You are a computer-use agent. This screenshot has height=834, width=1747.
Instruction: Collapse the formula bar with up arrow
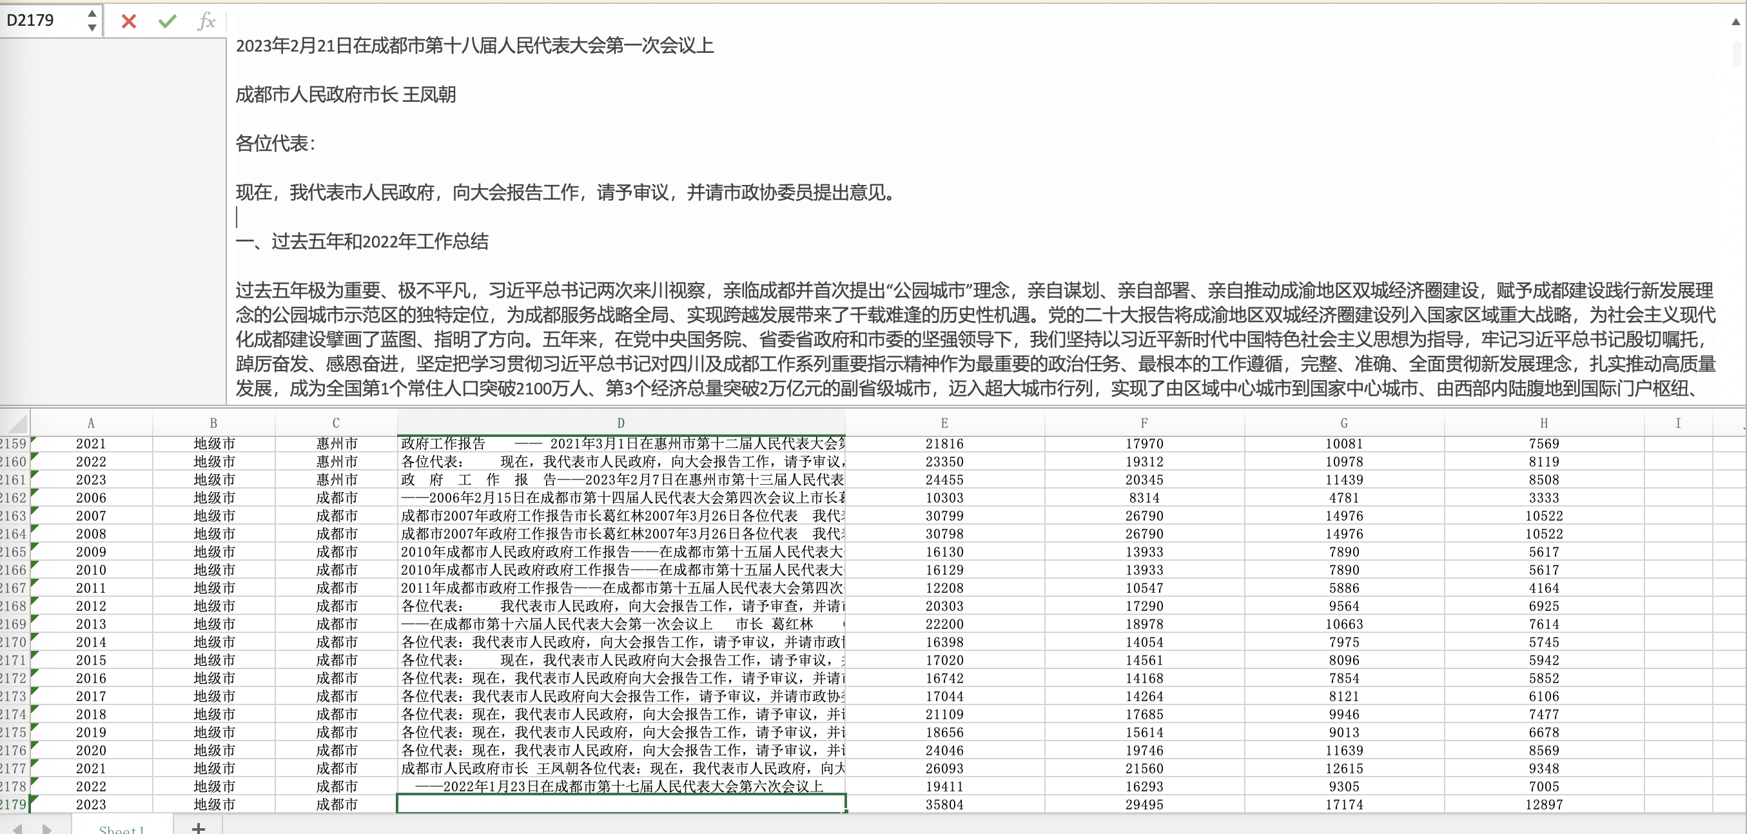click(x=1735, y=22)
